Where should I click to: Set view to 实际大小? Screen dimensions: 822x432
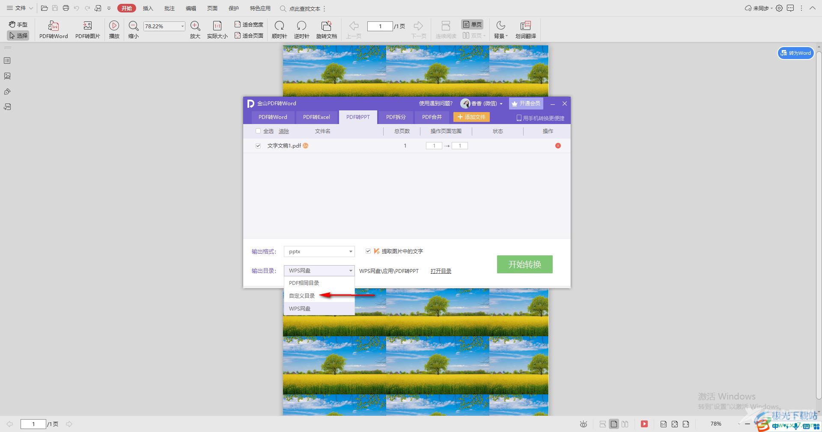click(x=217, y=30)
